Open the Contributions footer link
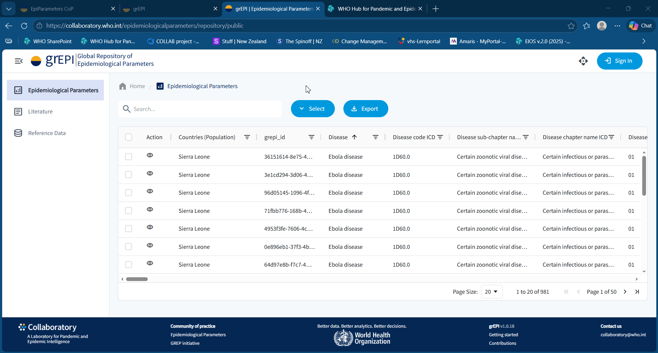 click(x=502, y=343)
